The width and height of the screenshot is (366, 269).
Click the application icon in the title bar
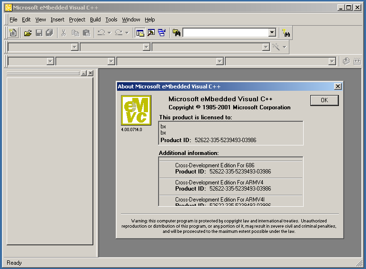tap(9, 8)
